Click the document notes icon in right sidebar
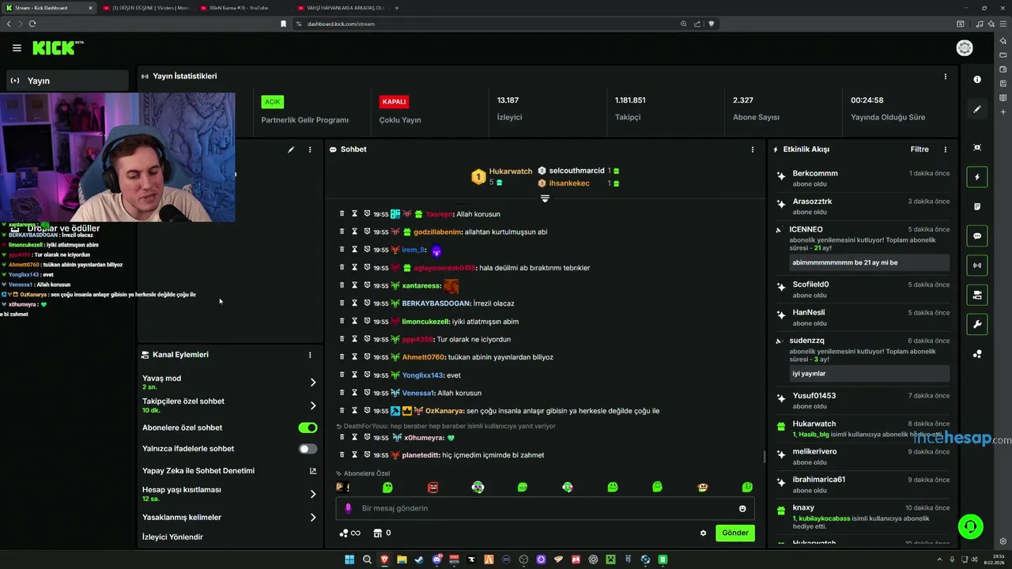 click(977, 206)
